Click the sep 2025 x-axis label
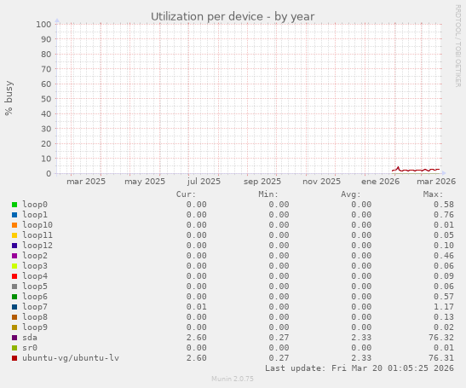 pyautogui.click(x=262, y=181)
